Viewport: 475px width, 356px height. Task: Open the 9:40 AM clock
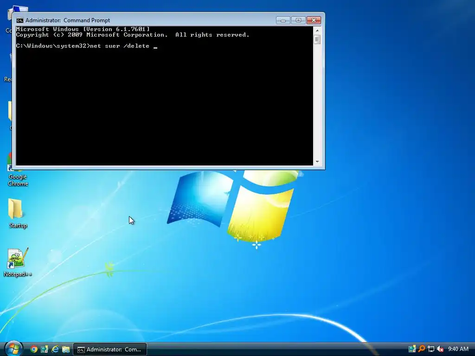click(458, 349)
